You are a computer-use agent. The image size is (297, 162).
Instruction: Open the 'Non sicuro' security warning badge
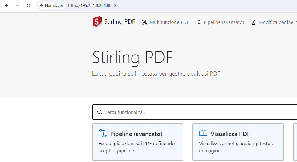click(51, 5)
